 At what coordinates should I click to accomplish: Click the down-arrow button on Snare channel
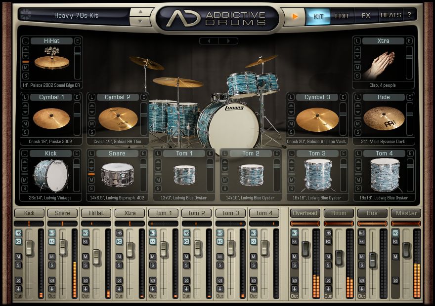52,289
